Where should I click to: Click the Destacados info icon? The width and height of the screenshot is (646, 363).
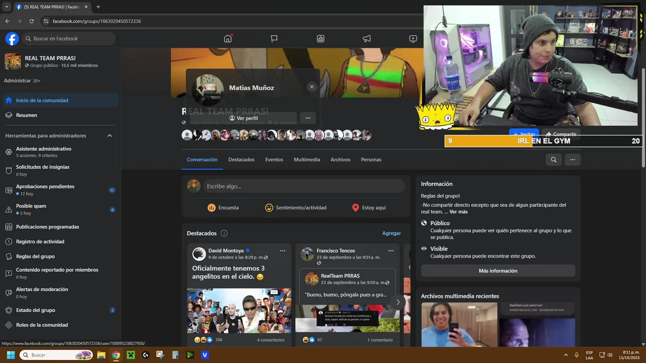(x=224, y=233)
